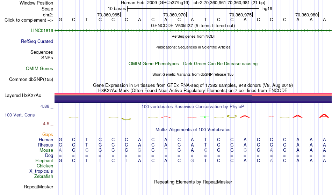This screenshot has height=195, width=332.
Task: Click the 70,360,975 coordinate marker
Action: coord(240,15)
